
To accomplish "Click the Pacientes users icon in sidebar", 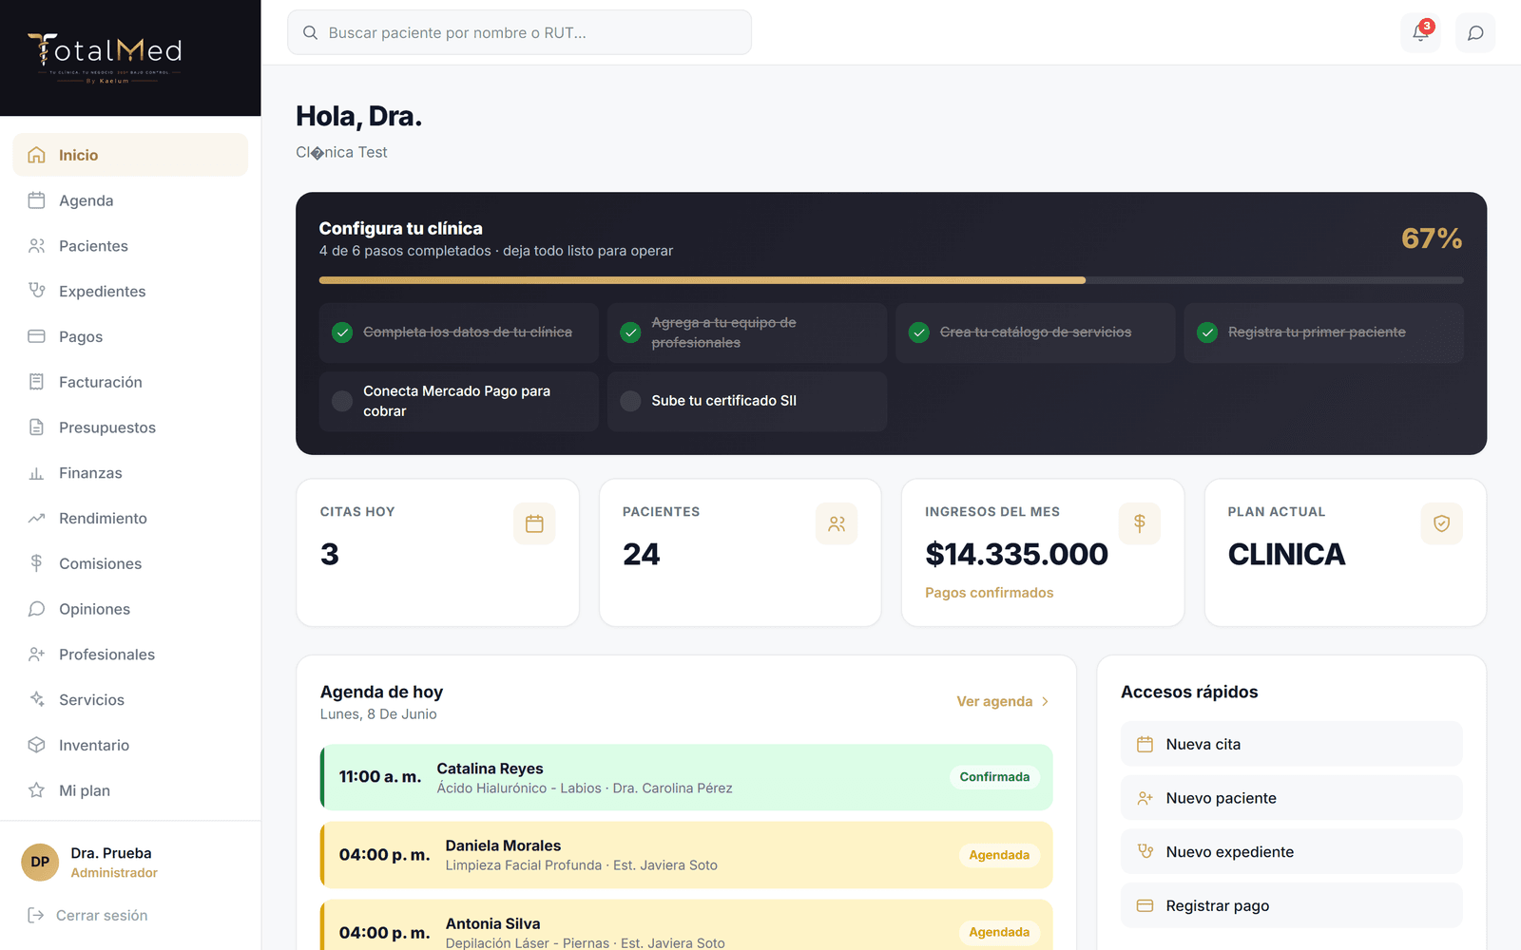I will click(x=37, y=246).
